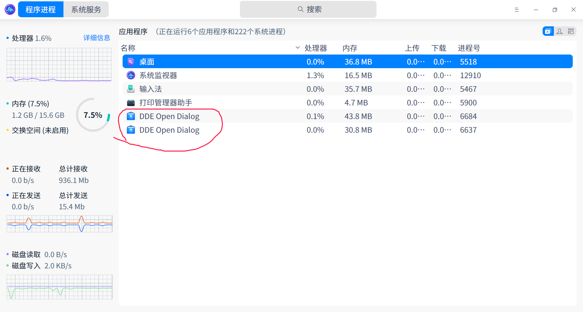Screen dimensions: 583x312
Task: Click the 桌面 application icon in the list
Action: (131, 61)
